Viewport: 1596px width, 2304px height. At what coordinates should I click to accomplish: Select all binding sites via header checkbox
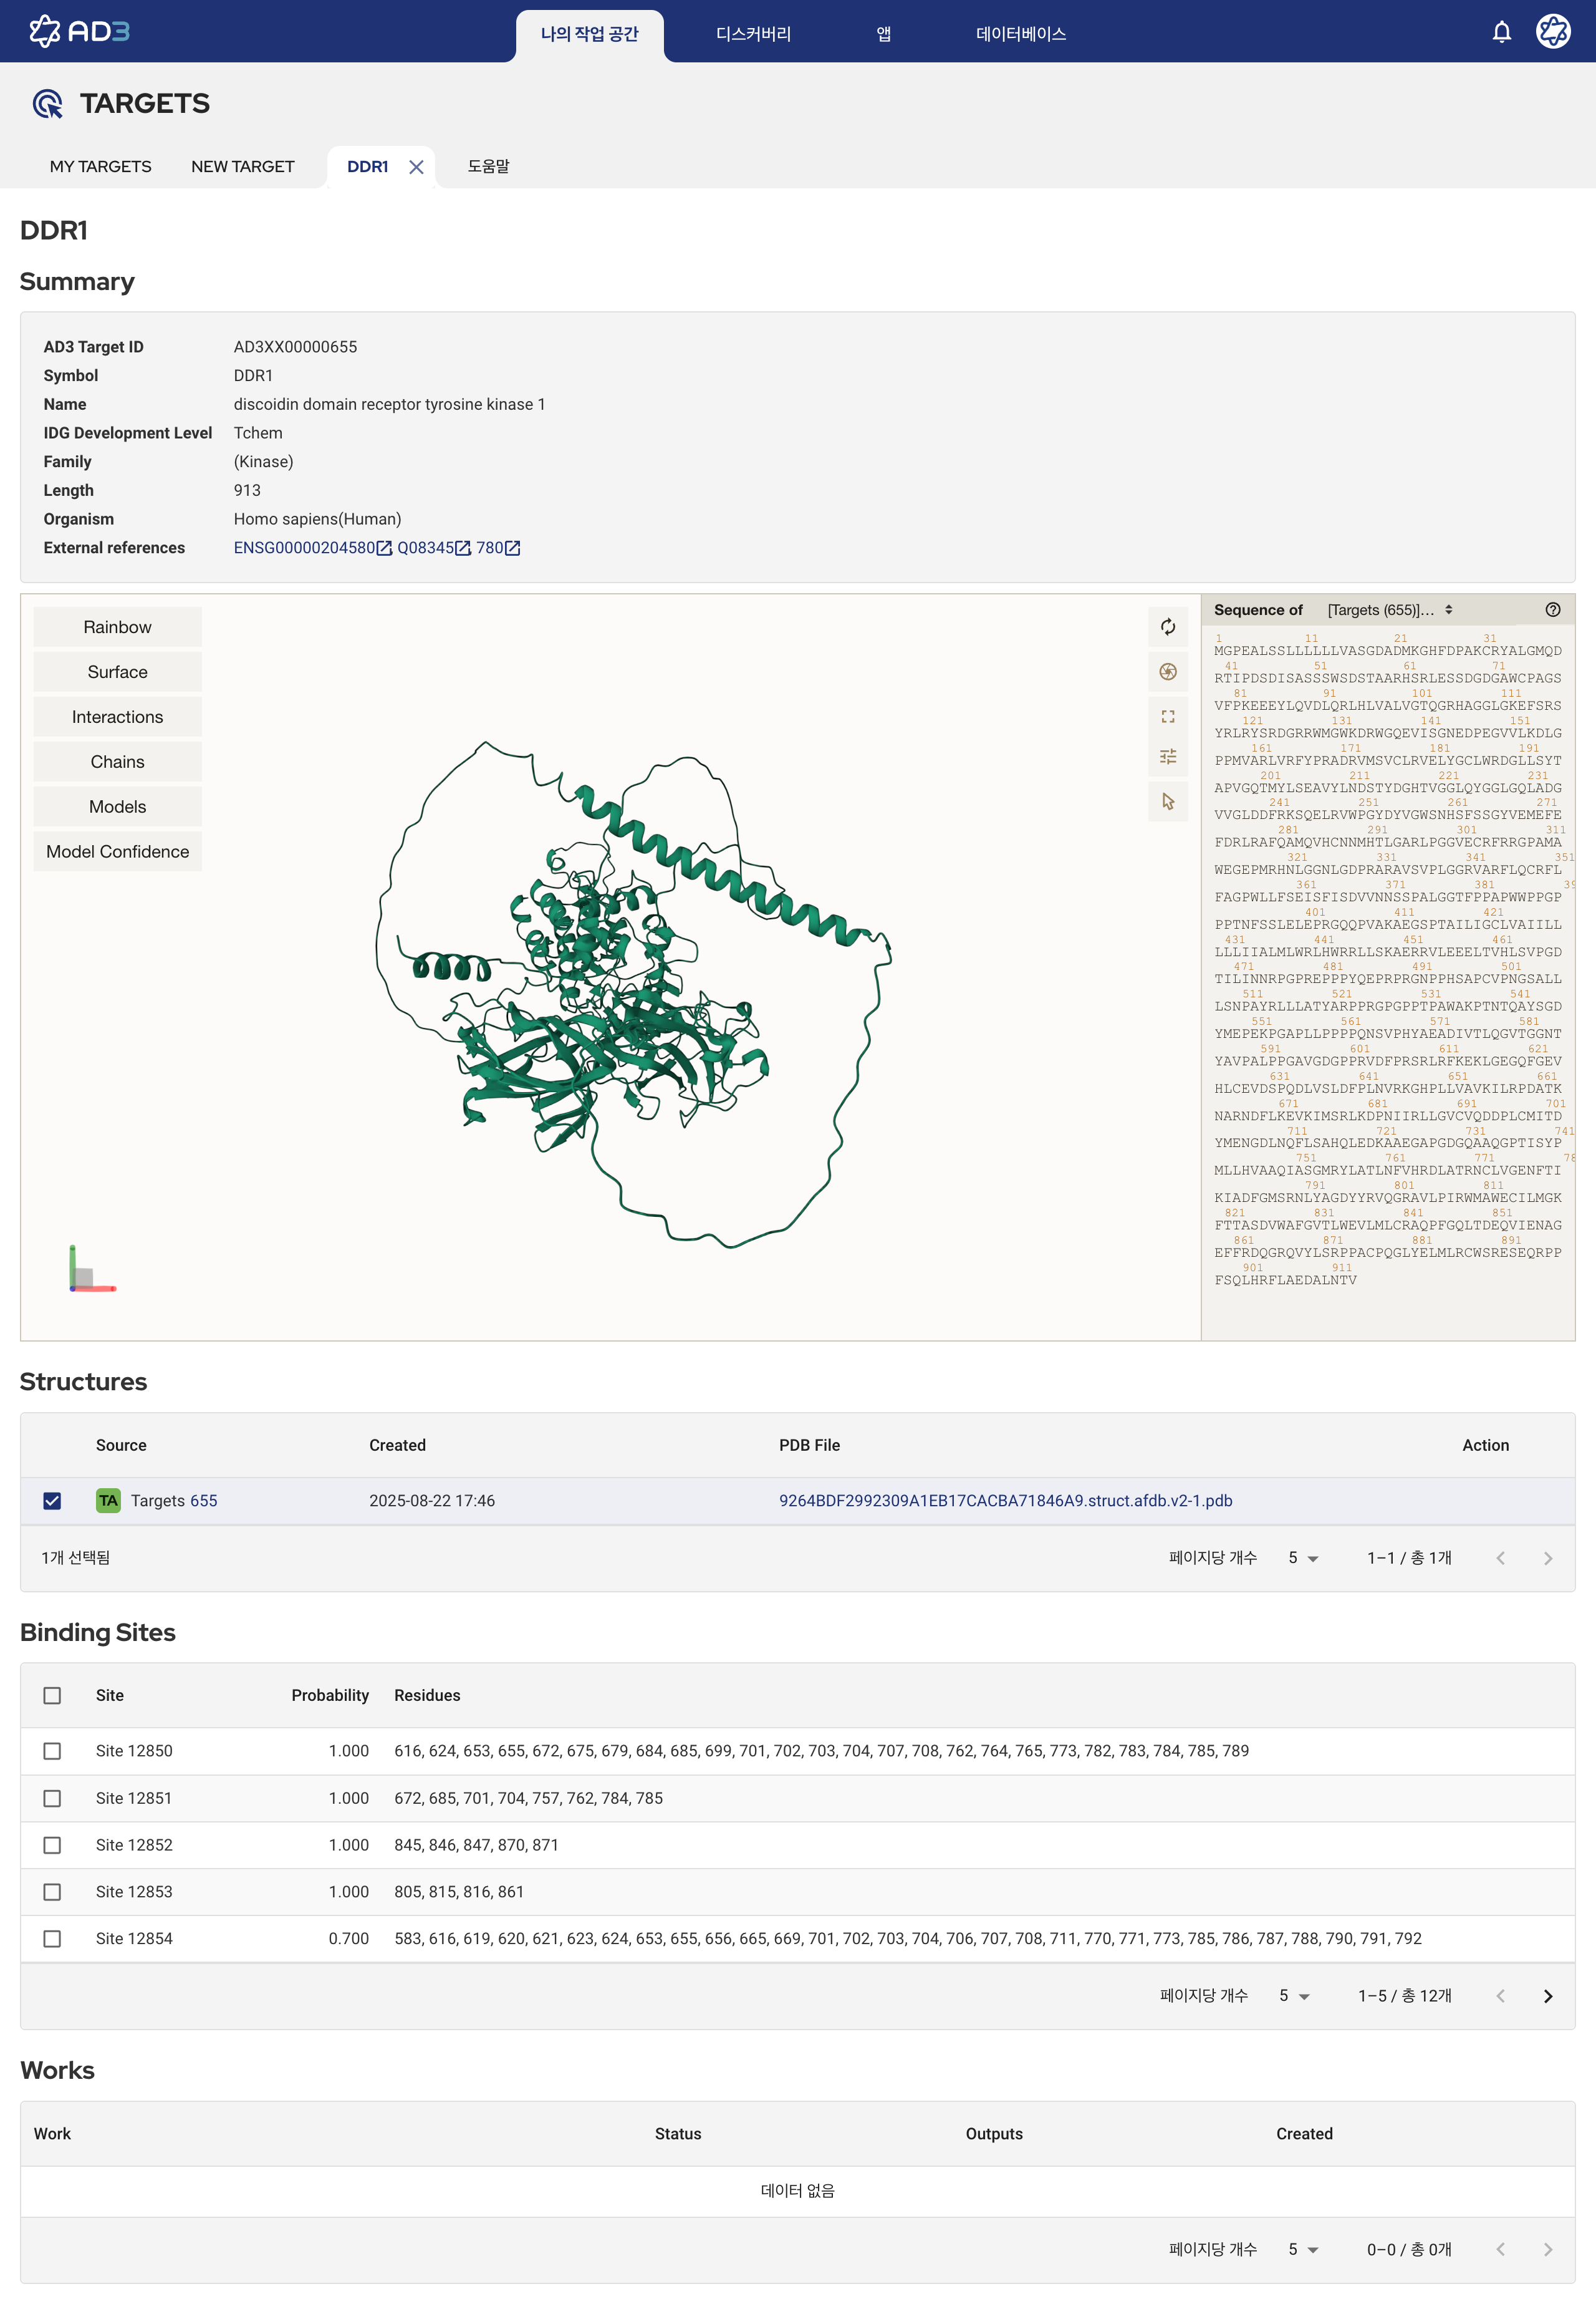[52, 1696]
